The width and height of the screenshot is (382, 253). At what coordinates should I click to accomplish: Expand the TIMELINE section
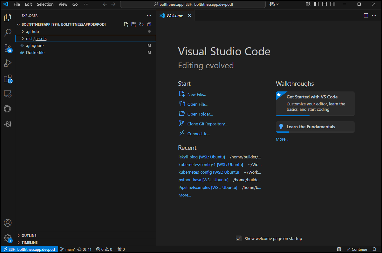coord(85,243)
